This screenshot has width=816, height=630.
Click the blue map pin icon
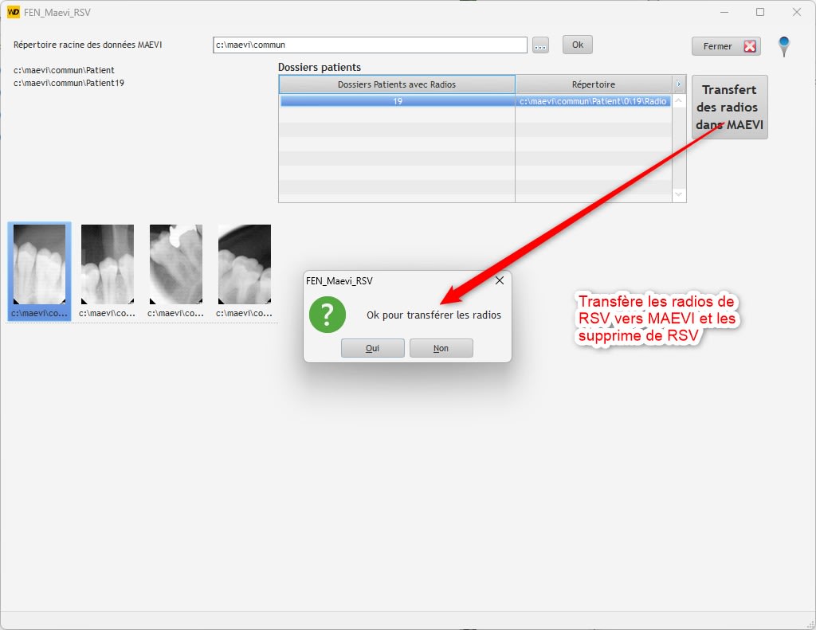[x=784, y=45]
